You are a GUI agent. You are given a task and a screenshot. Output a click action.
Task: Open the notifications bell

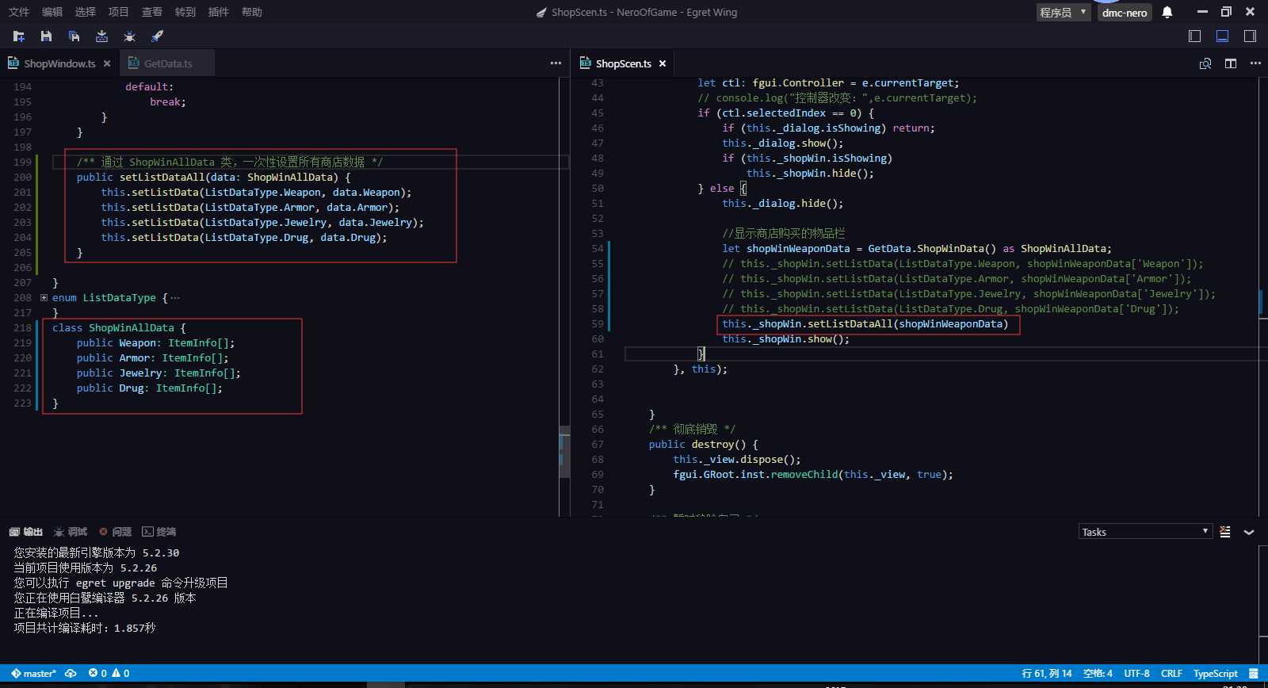click(1167, 12)
